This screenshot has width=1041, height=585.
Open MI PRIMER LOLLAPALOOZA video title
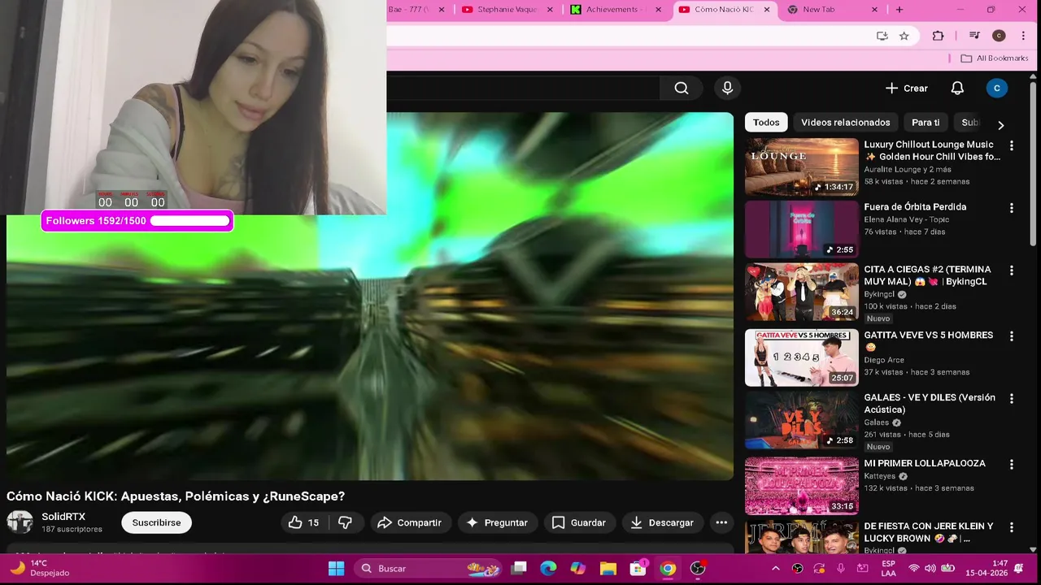(x=925, y=463)
